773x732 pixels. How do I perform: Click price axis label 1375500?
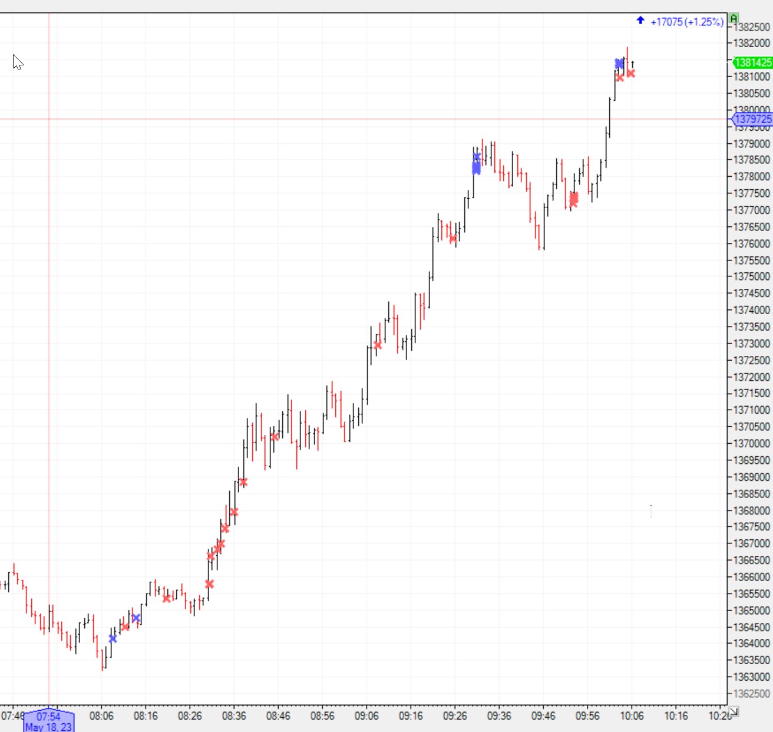(752, 261)
